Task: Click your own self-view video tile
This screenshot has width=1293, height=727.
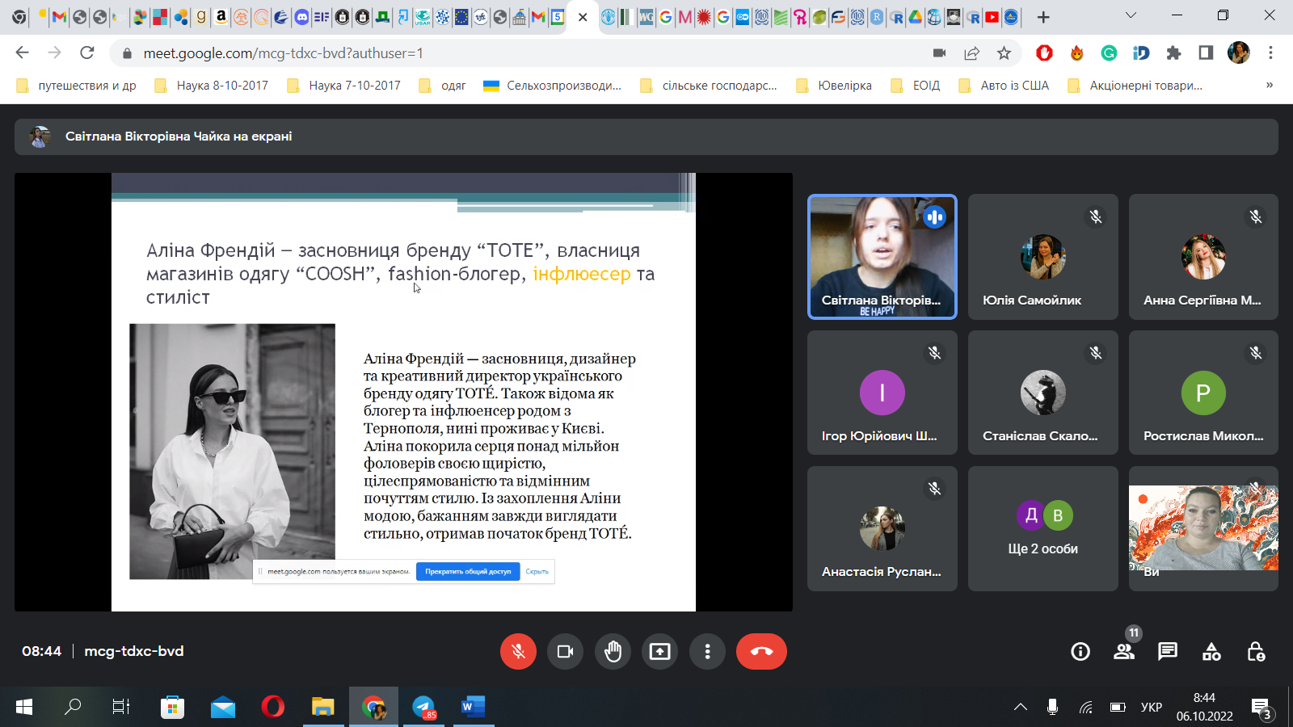Action: (x=1203, y=528)
